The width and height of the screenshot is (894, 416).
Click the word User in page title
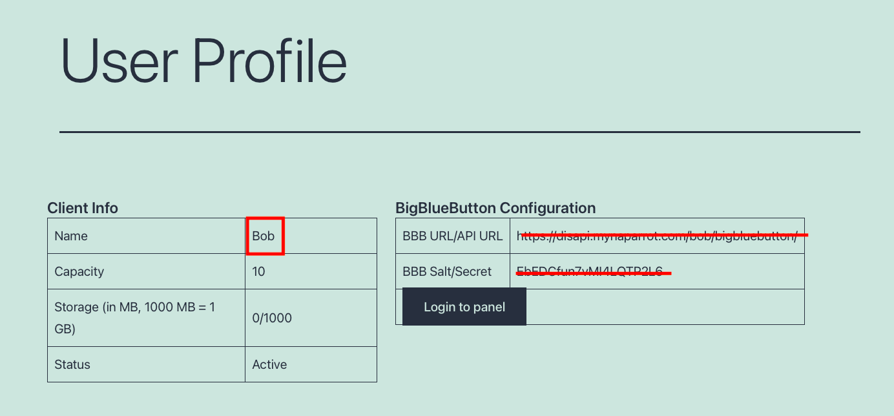pyautogui.click(x=120, y=61)
